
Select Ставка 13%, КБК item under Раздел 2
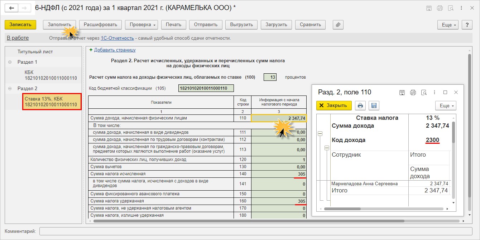(x=52, y=102)
